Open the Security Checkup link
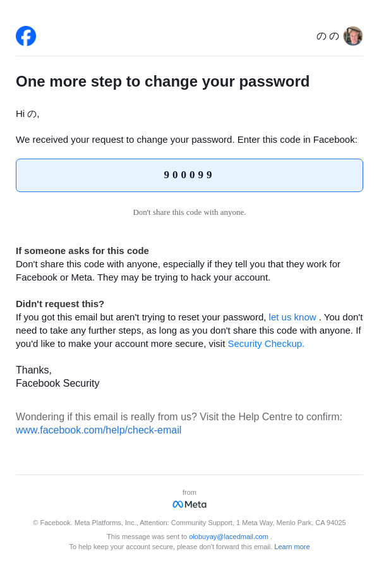Viewport: 379px width, 582px height. coord(266,344)
